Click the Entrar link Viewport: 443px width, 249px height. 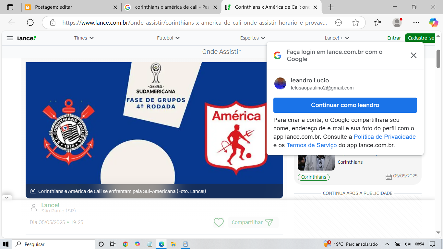tap(394, 38)
